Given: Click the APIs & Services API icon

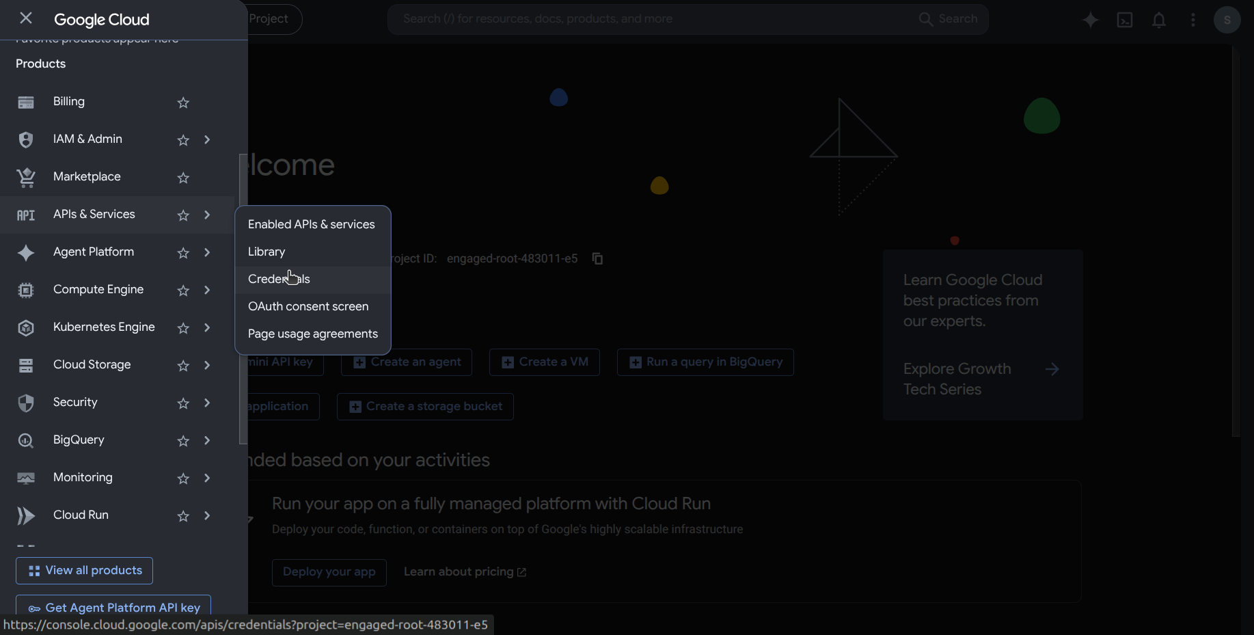Looking at the screenshot, I should coord(26,215).
